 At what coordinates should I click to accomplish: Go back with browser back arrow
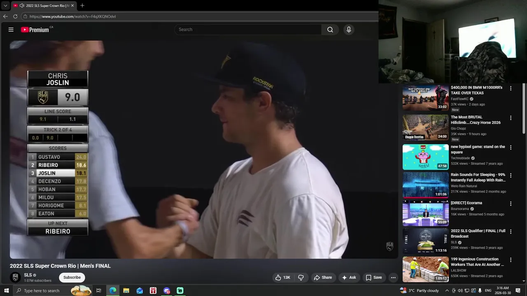pos(5,16)
